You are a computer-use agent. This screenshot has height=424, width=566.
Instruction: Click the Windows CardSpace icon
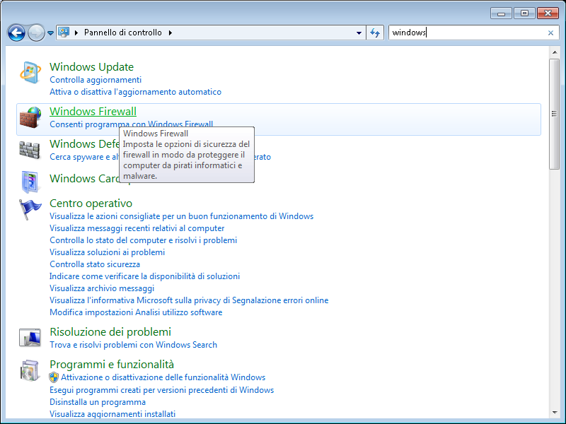(x=30, y=182)
